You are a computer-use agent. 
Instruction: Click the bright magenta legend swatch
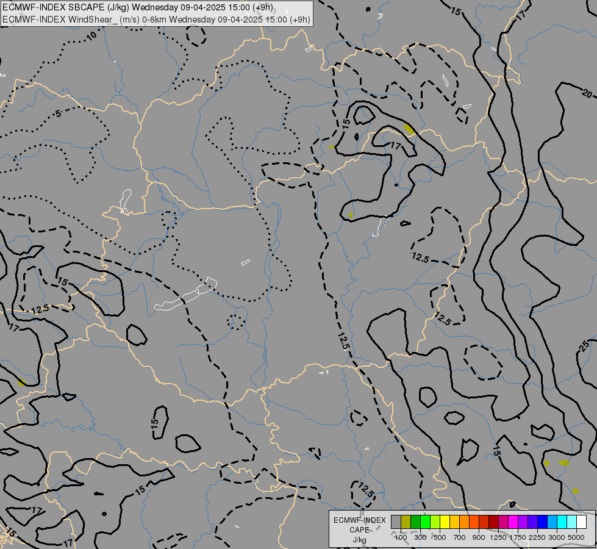513,522
